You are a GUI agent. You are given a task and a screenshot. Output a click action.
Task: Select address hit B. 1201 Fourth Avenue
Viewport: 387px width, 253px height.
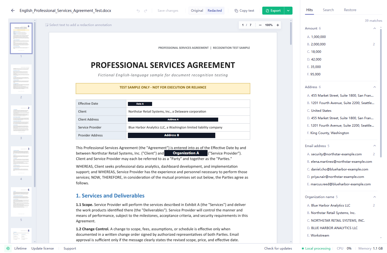click(x=341, y=103)
